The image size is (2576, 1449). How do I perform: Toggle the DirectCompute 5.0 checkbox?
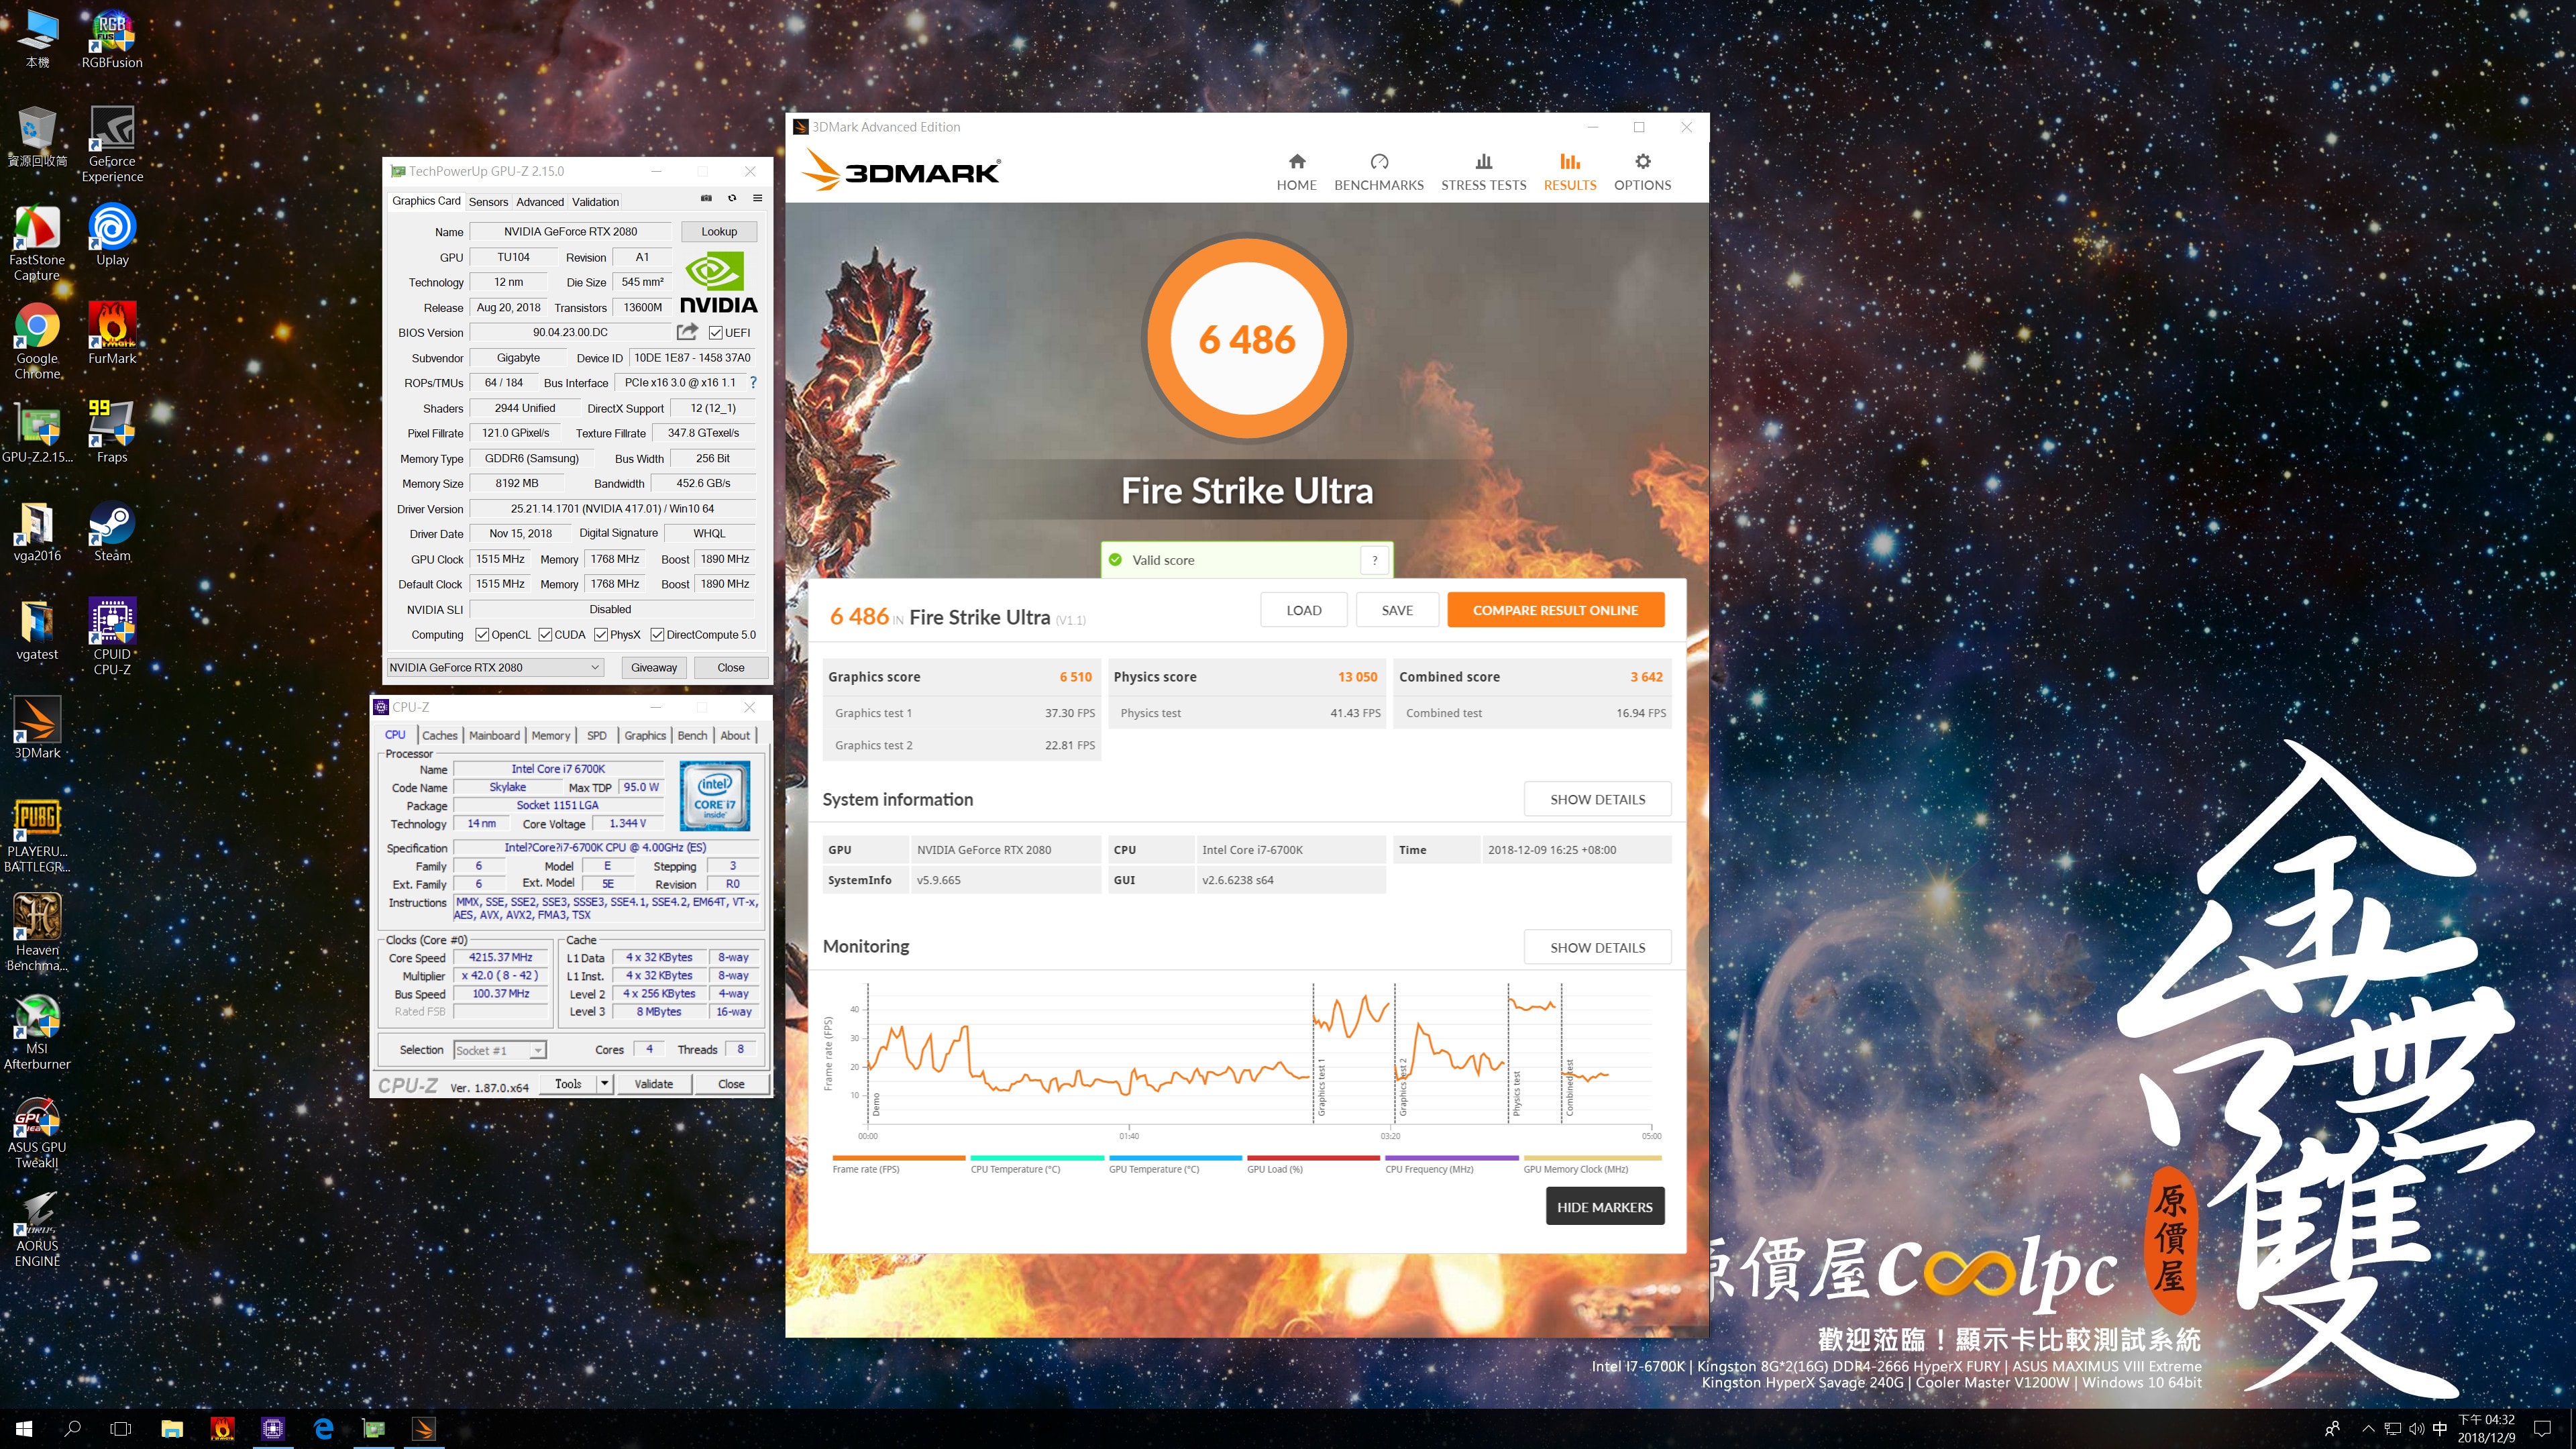pos(657,635)
